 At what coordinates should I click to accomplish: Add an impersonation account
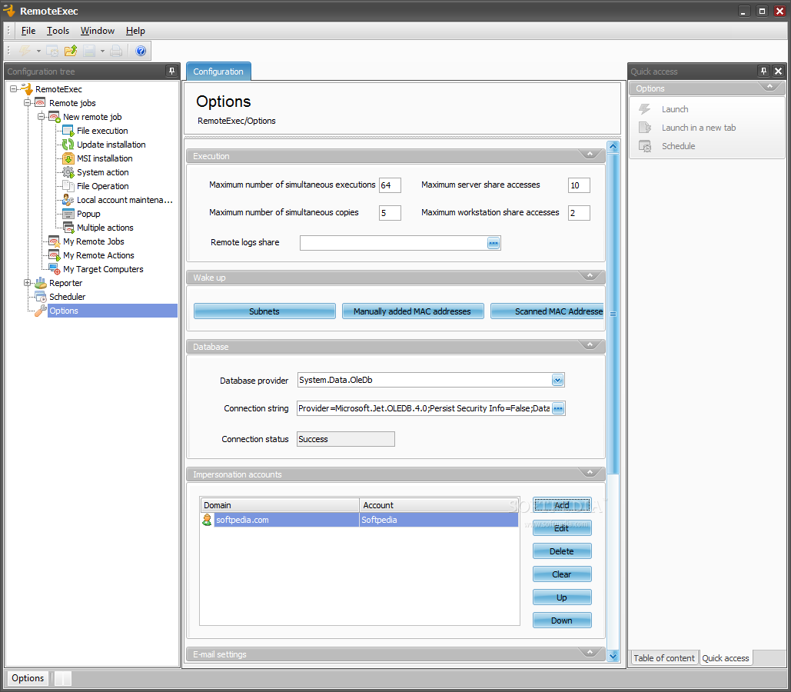point(562,505)
